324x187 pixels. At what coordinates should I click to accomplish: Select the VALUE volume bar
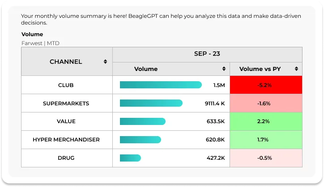[x=142, y=121]
